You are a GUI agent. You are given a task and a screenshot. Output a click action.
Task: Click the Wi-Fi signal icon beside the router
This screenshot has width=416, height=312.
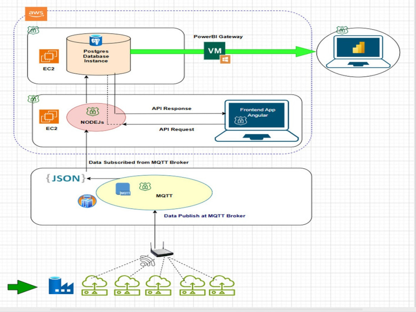148,261
